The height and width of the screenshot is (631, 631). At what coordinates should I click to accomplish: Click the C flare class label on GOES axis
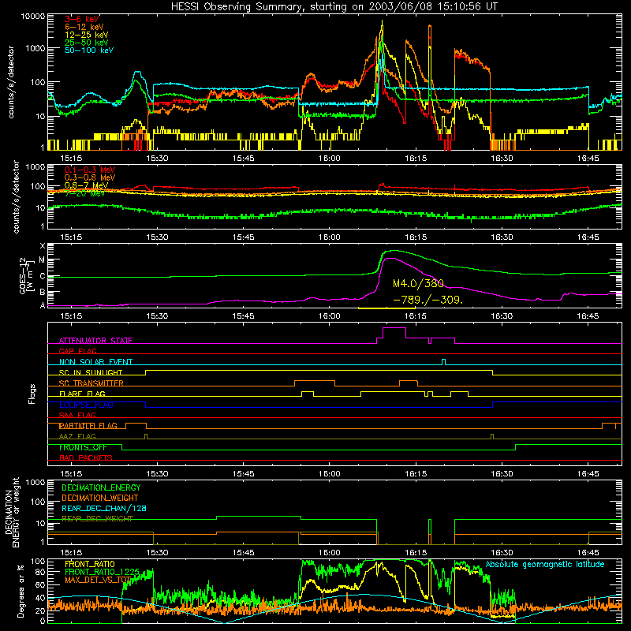click(43, 276)
